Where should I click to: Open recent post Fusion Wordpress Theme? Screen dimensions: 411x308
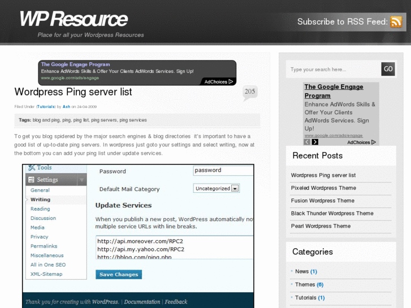[323, 201]
